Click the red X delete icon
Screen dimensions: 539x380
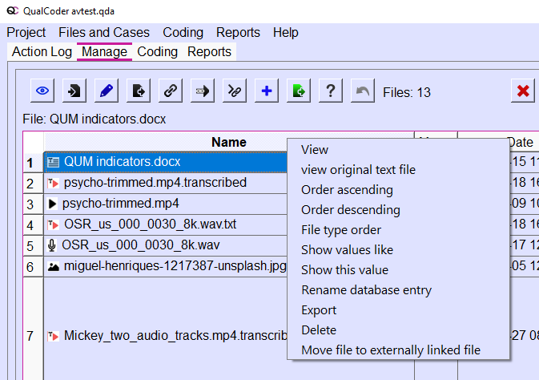click(x=524, y=91)
